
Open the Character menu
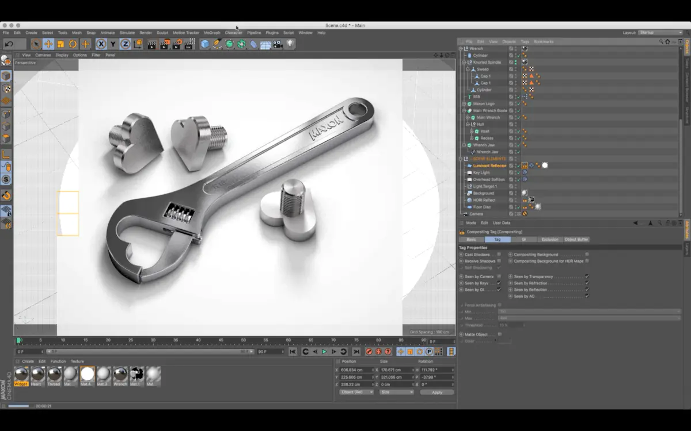coord(234,33)
